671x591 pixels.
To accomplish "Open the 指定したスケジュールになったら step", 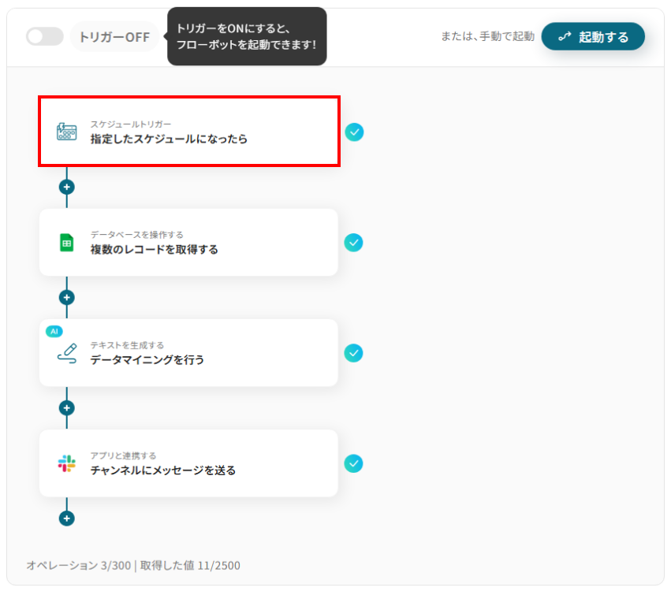I will (x=189, y=132).
